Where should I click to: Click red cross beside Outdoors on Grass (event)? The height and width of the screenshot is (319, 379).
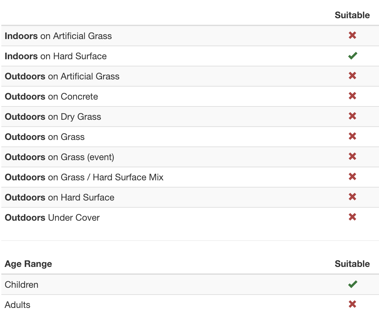(352, 157)
